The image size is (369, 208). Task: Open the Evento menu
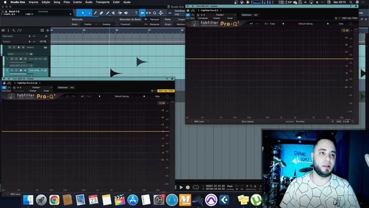point(77,2)
